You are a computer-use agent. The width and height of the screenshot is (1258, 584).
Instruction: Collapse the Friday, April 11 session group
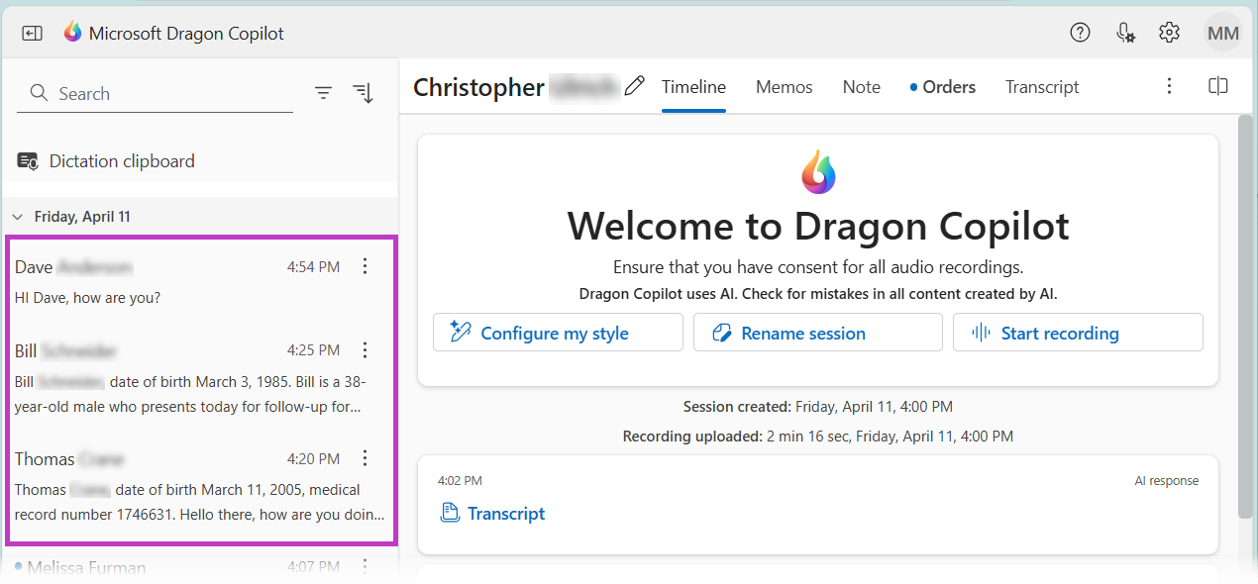click(x=17, y=216)
